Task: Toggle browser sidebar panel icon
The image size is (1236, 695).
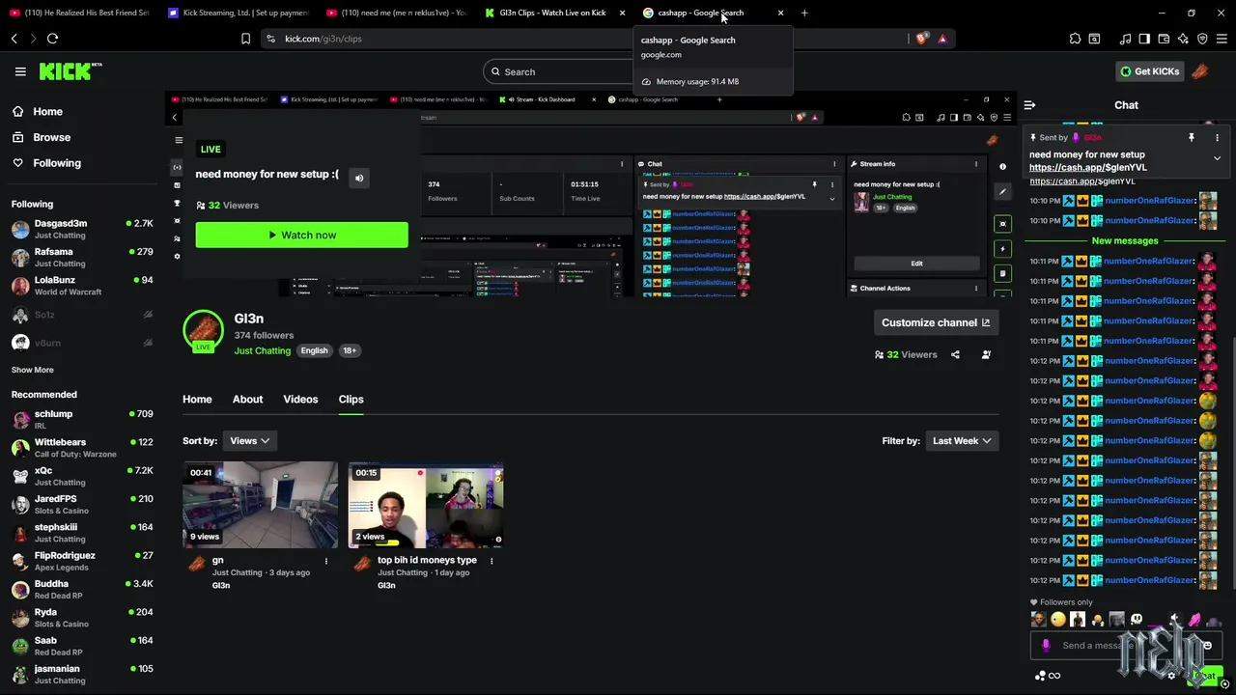Action: (x=1144, y=39)
